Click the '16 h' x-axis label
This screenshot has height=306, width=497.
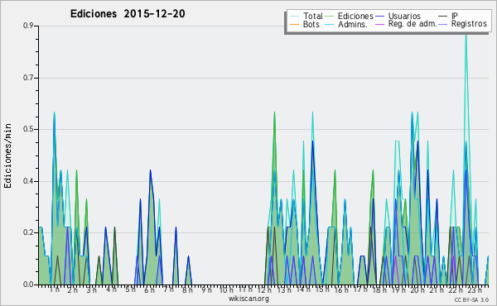[x=341, y=290]
